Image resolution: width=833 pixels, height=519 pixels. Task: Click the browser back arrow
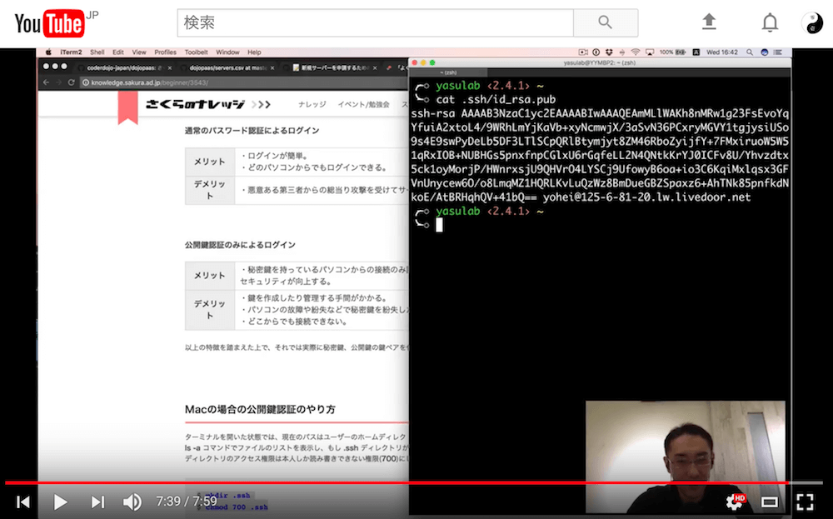pyautogui.click(x=46, y=82)
